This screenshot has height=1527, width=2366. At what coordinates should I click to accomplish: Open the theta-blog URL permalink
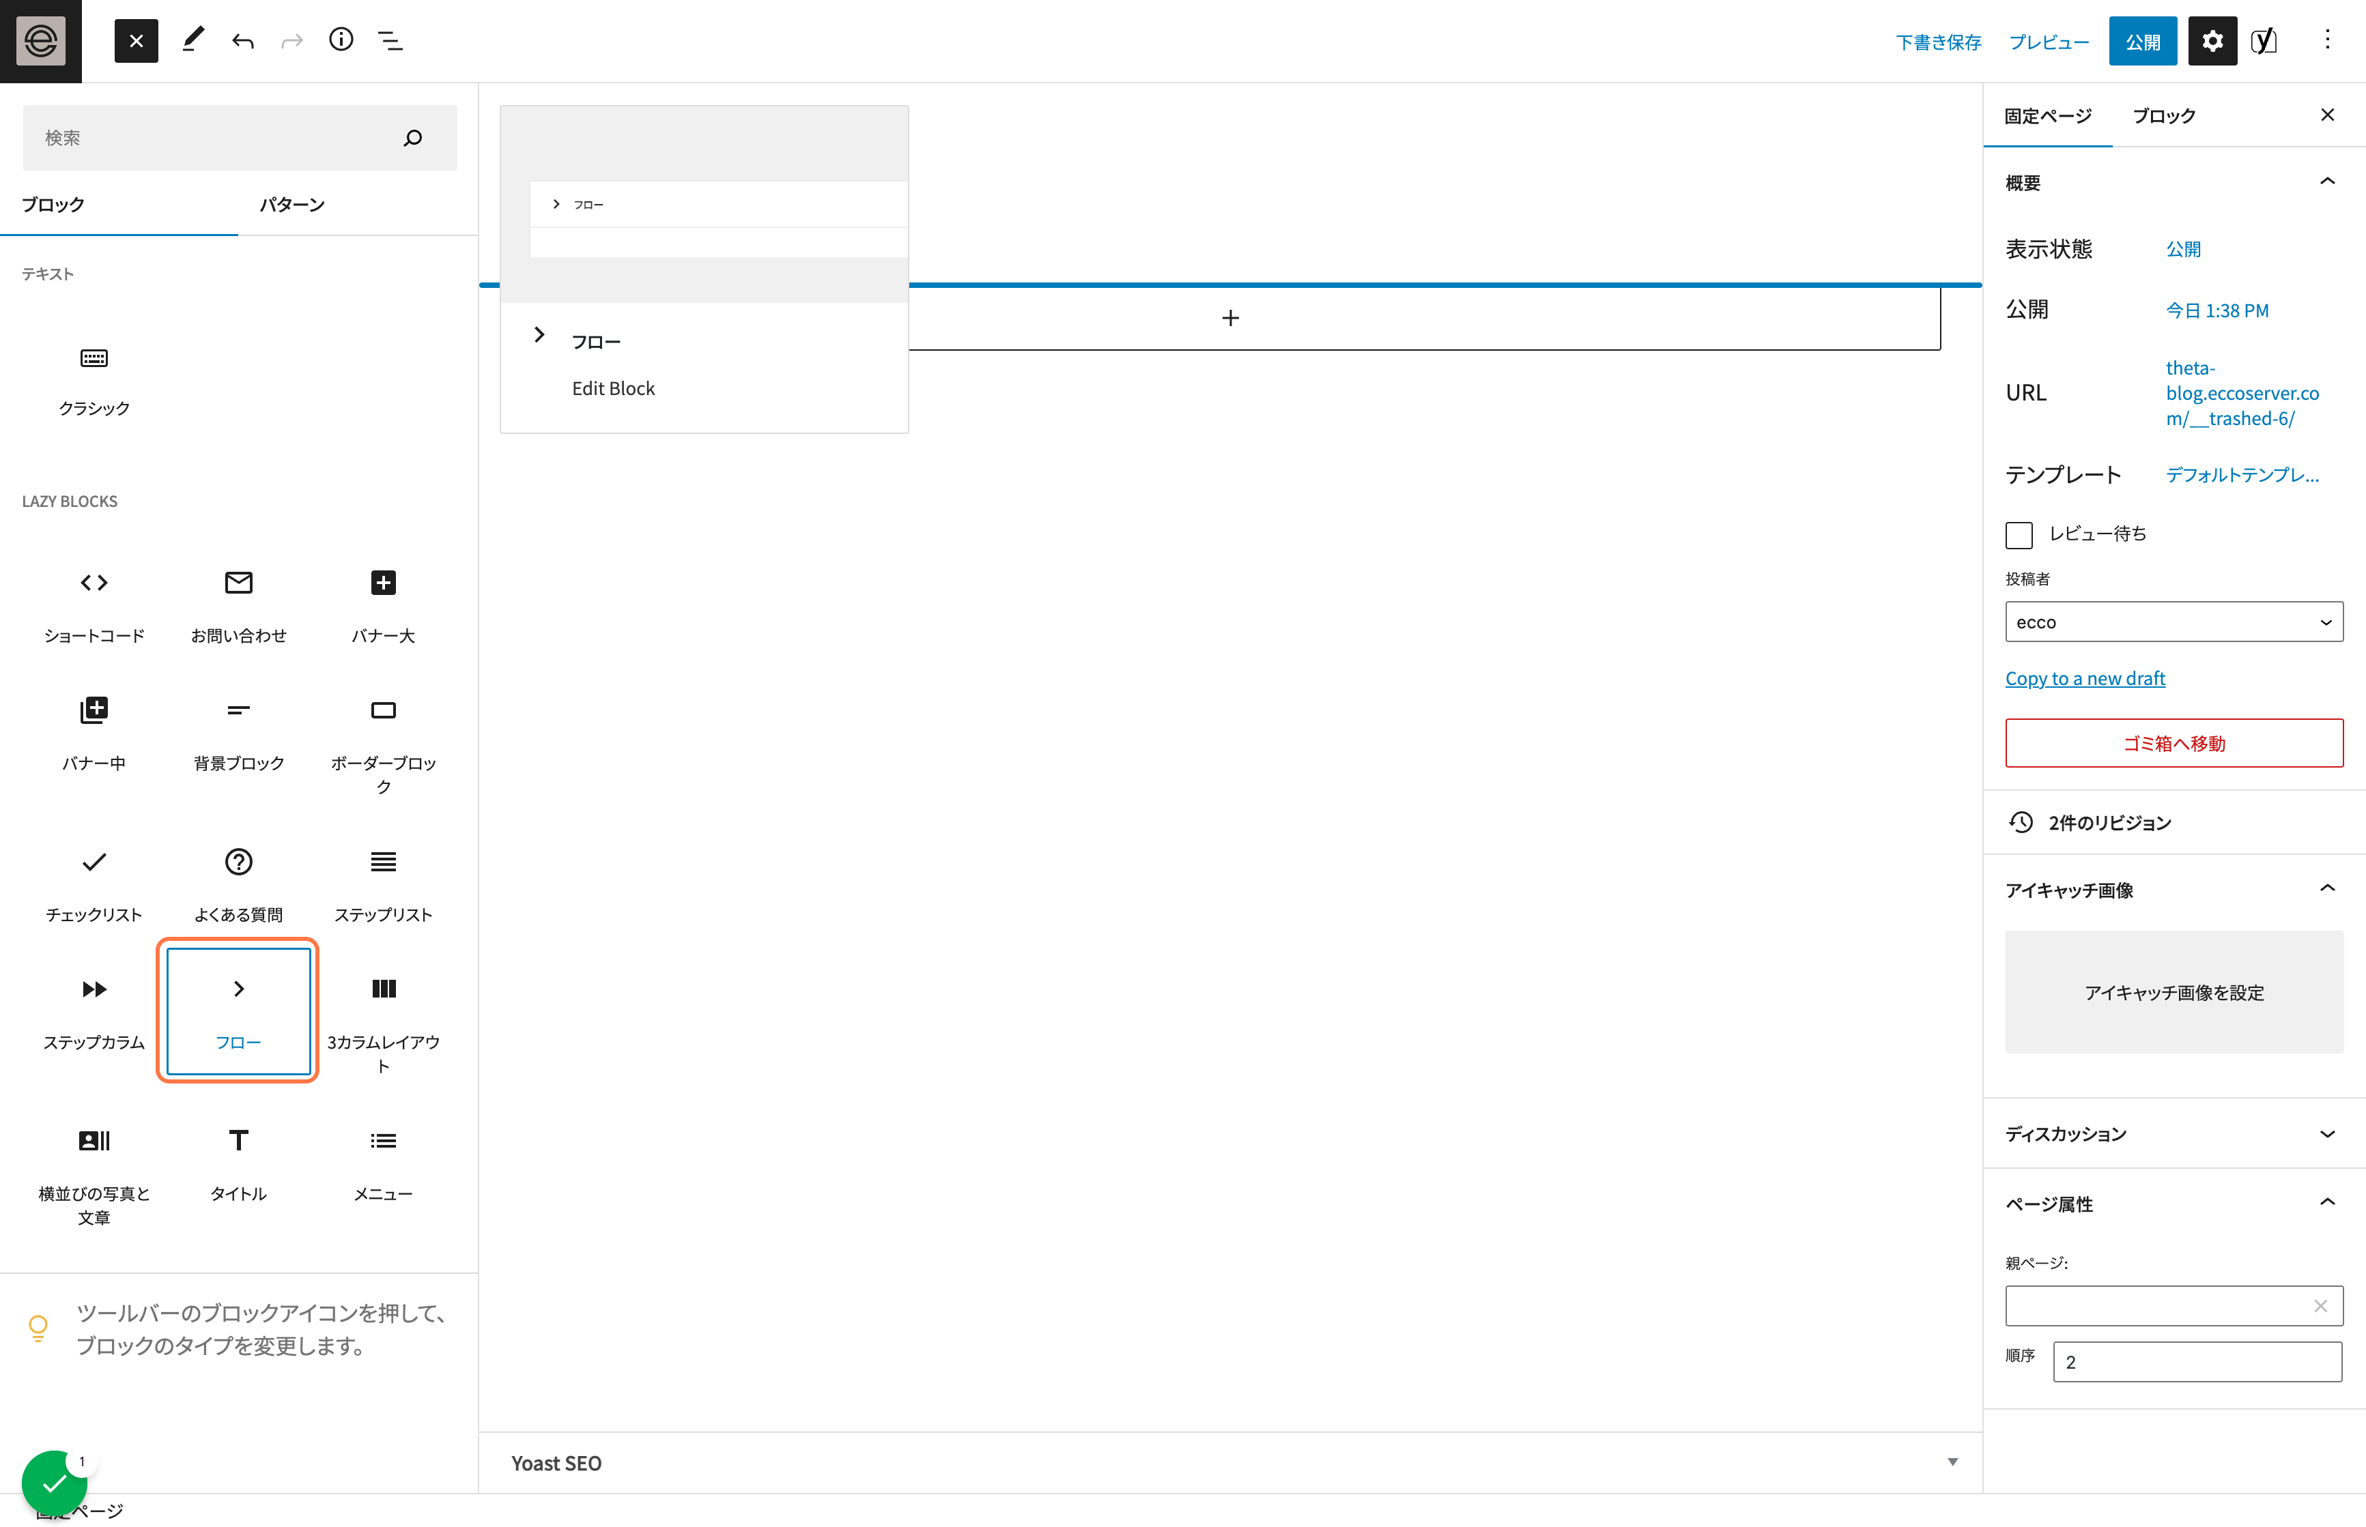point(2242,394)
